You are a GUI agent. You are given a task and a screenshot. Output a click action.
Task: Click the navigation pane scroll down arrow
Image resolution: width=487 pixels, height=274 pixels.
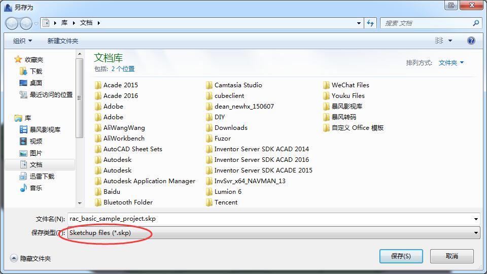tap(80, 203)
